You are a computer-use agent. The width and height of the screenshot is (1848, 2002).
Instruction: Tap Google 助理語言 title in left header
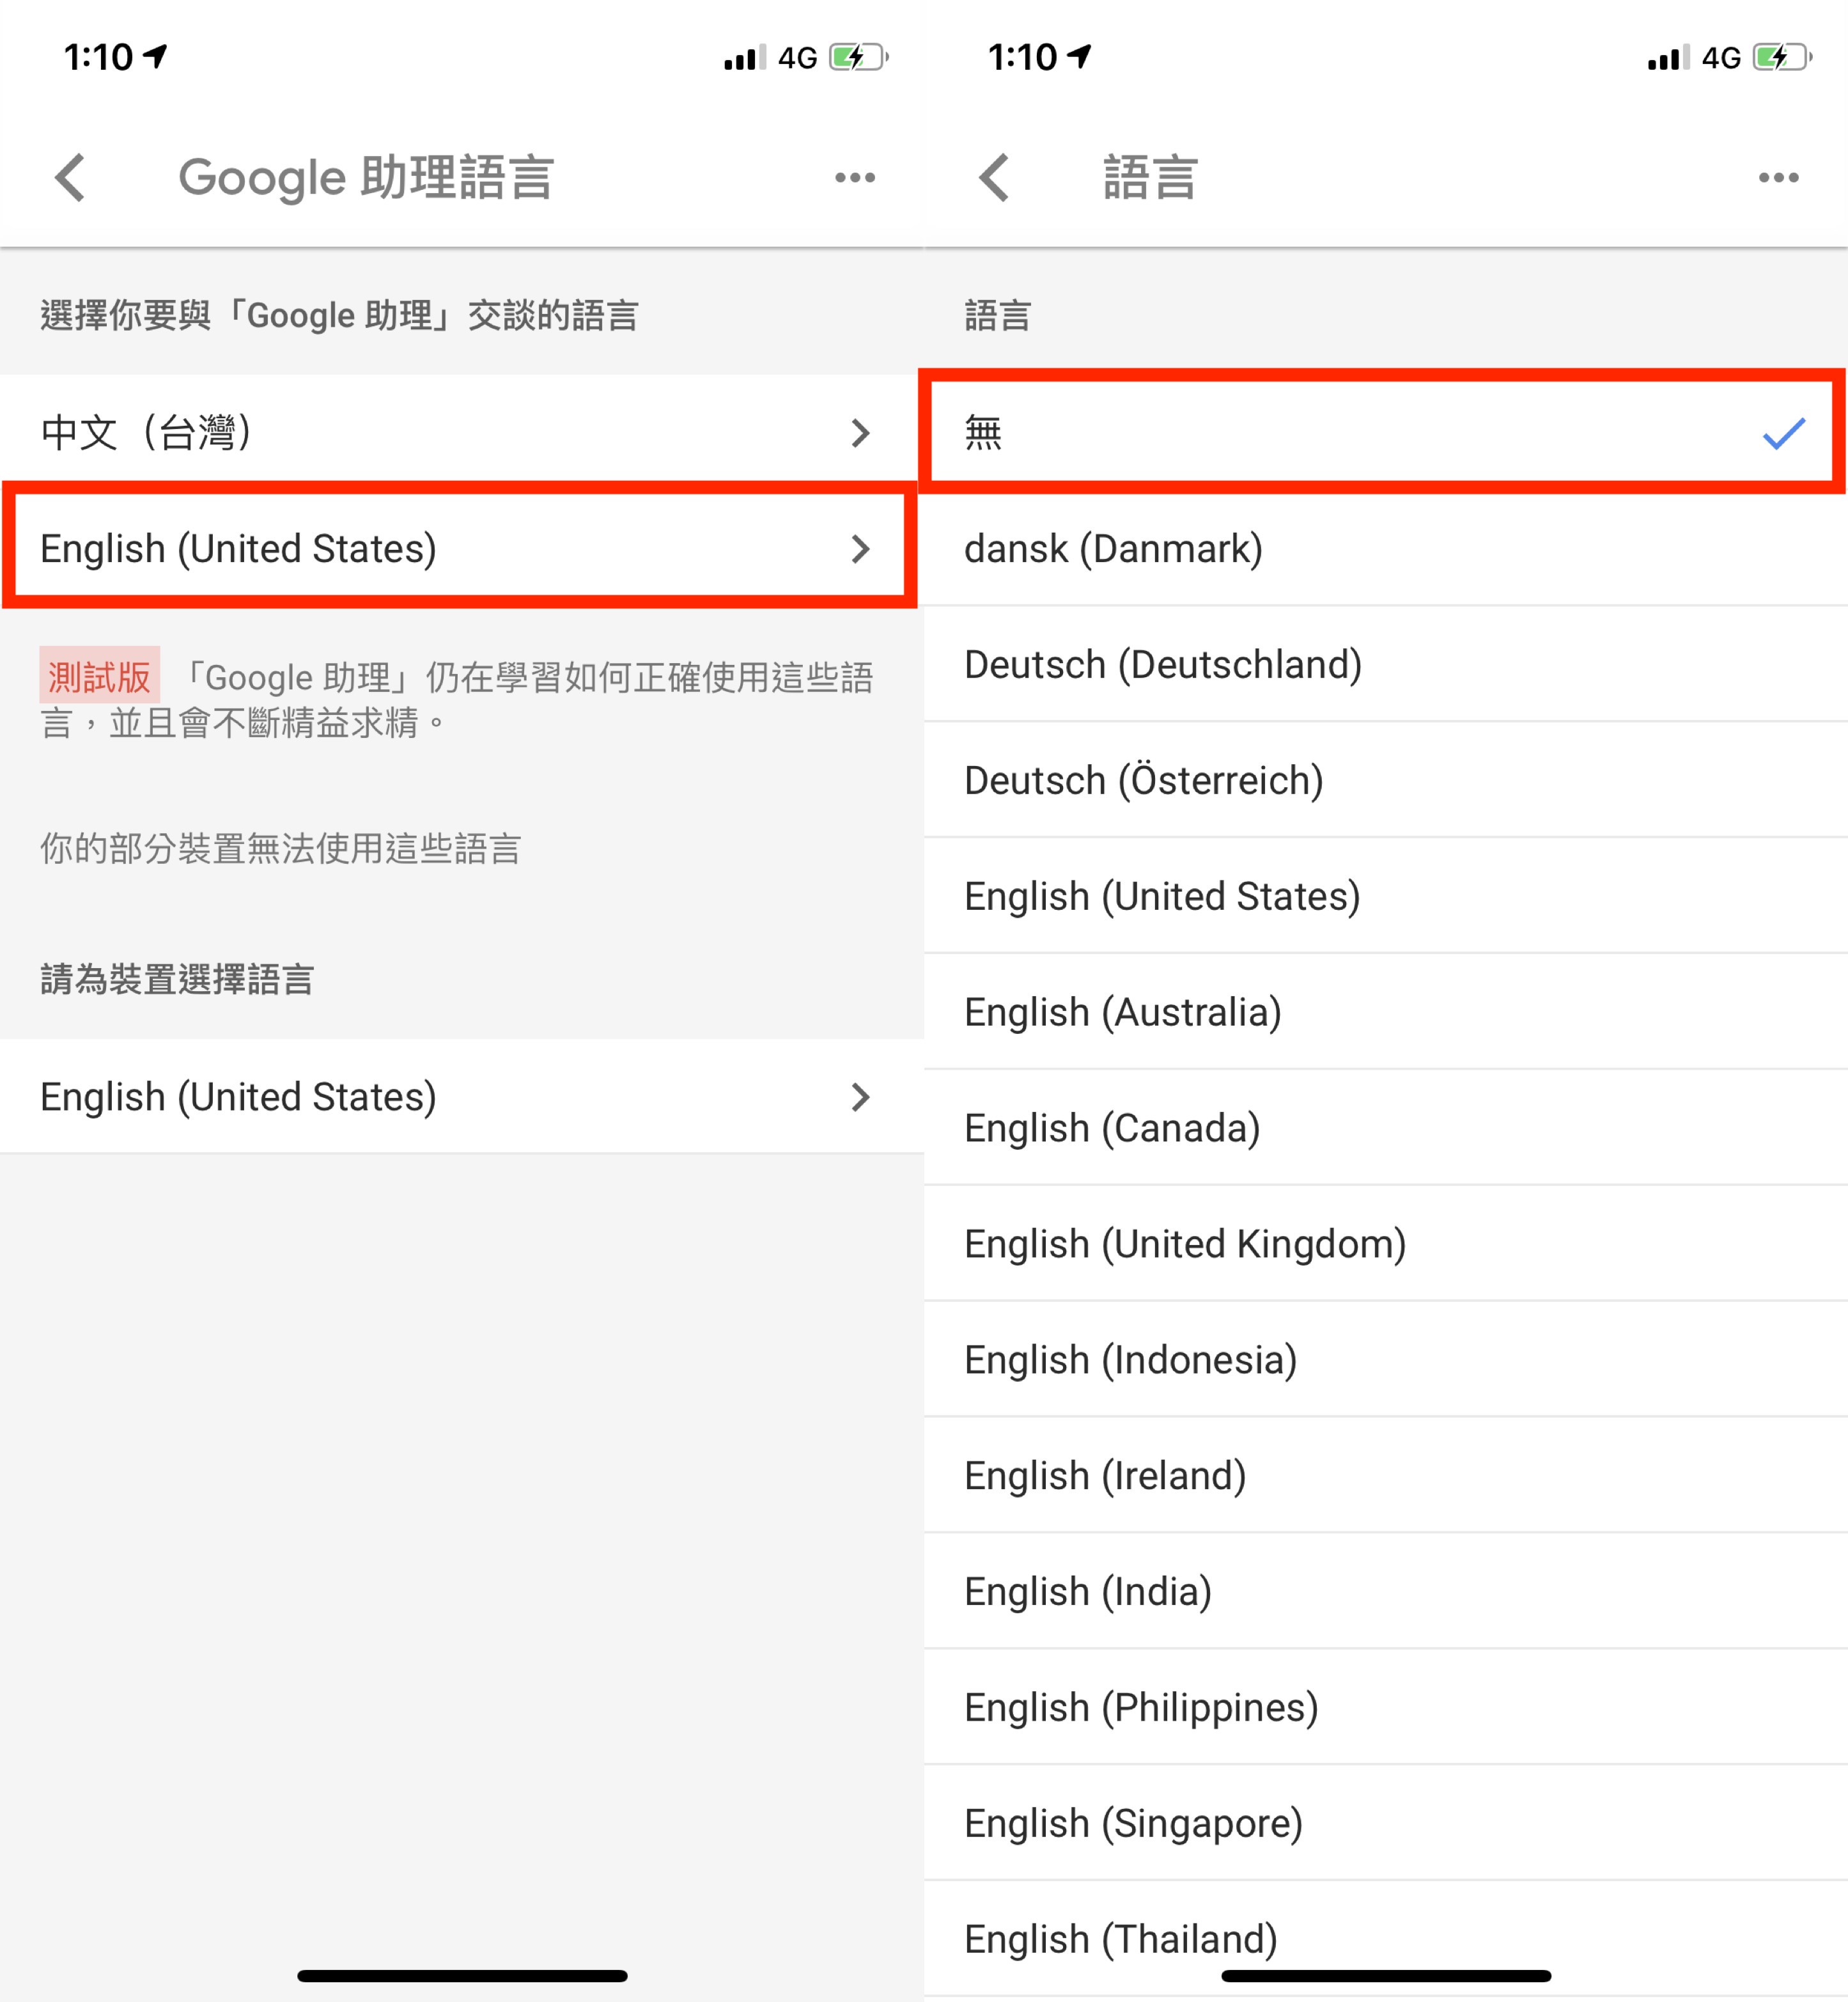tap(366, 178)
